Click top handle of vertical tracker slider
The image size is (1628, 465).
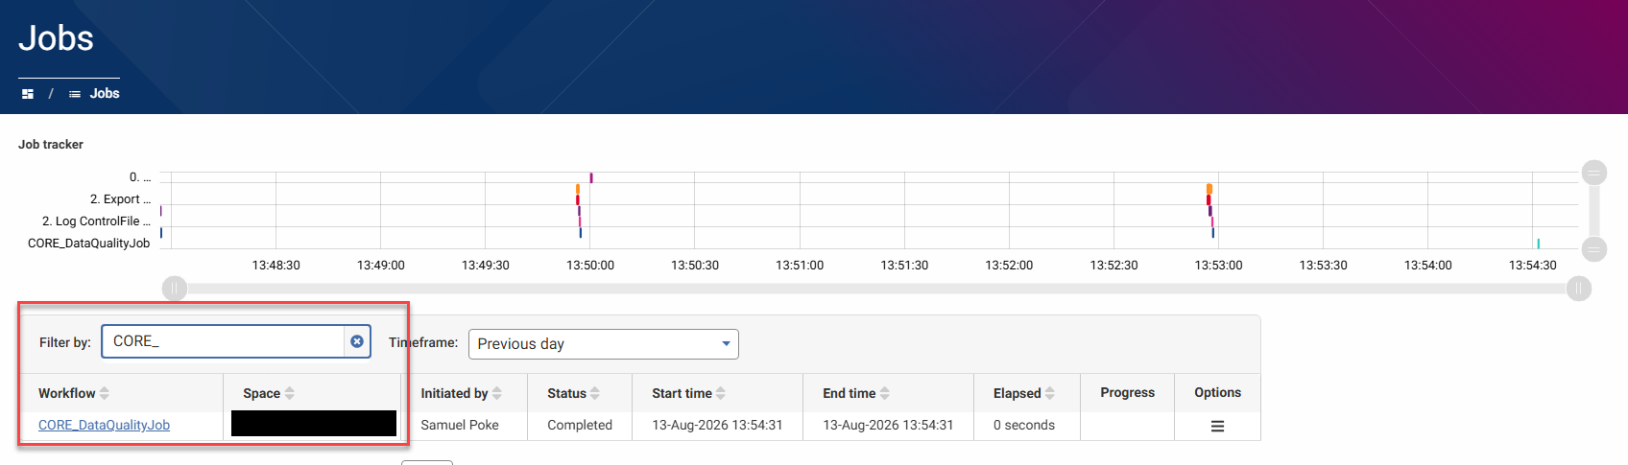pos(1594,173)
